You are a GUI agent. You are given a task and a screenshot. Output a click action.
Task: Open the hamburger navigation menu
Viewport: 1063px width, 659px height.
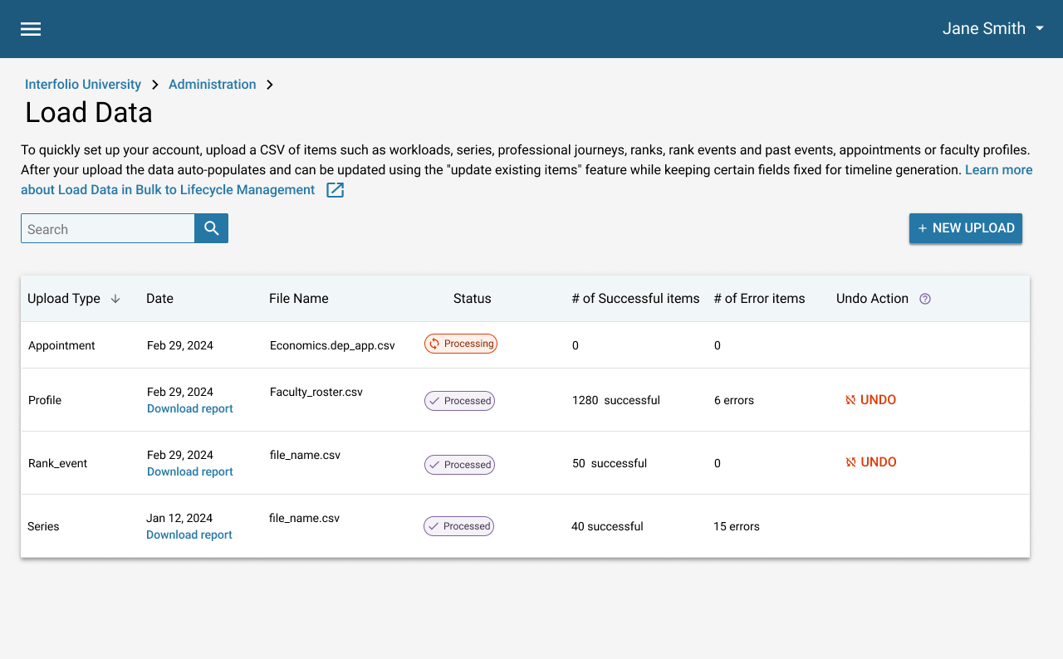coord(31,29)
